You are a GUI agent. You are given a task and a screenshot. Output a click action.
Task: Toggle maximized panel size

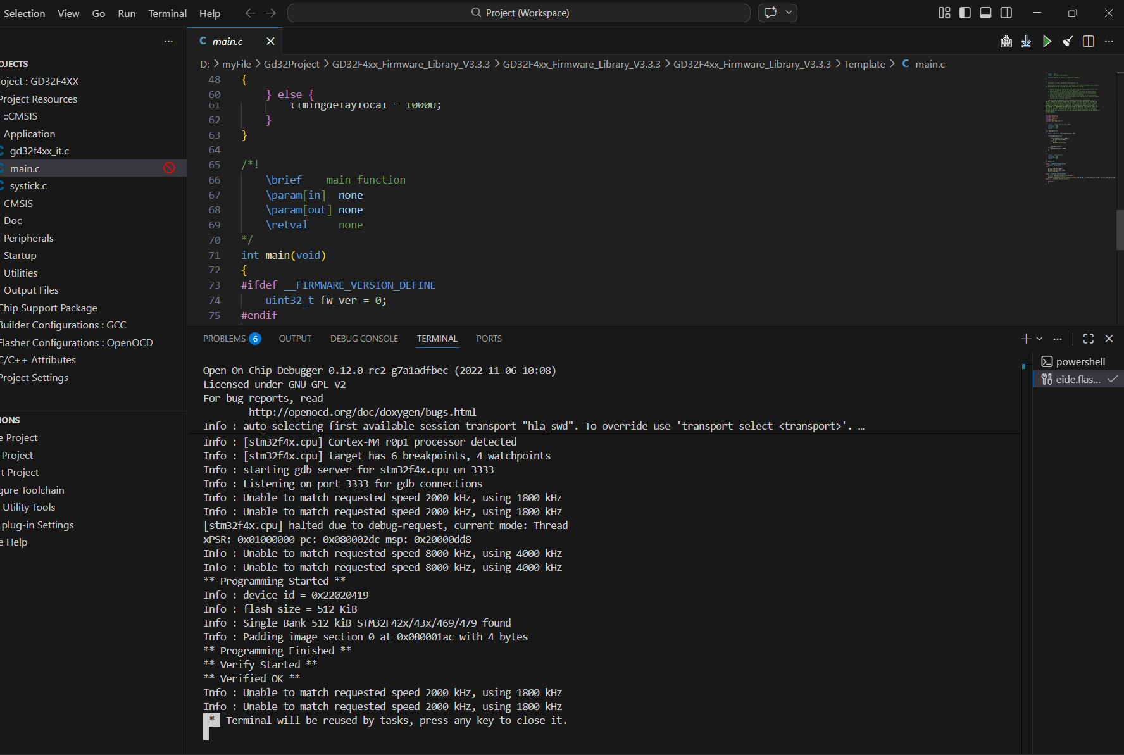tap(1089, 339)
